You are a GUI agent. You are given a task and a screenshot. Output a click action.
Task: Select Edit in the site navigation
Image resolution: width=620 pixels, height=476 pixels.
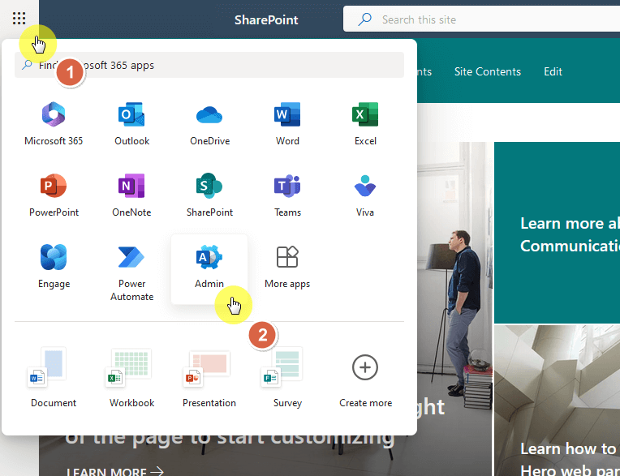(553, 71)
